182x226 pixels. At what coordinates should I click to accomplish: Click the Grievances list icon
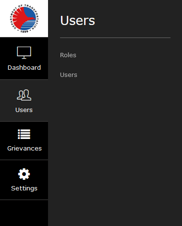[x=24, y=134]
